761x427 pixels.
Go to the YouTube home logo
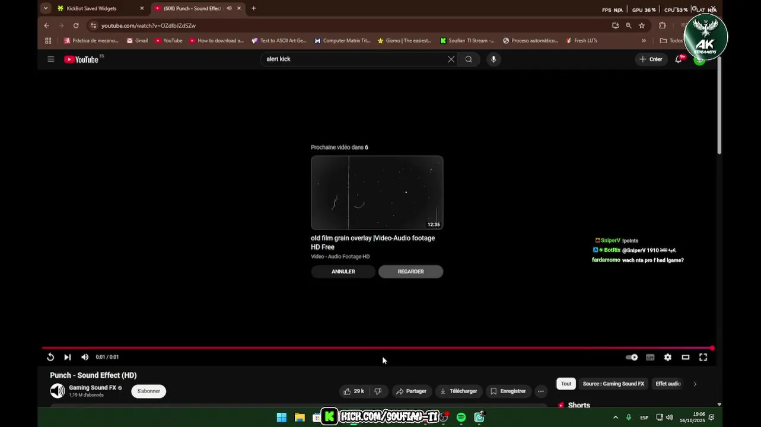[x=81, y=59]
